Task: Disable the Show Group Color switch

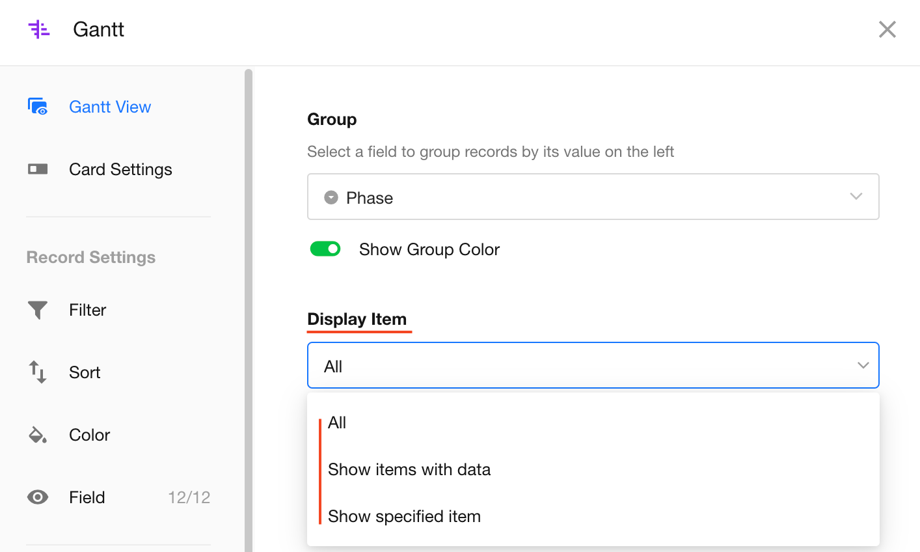Action: 325,249
